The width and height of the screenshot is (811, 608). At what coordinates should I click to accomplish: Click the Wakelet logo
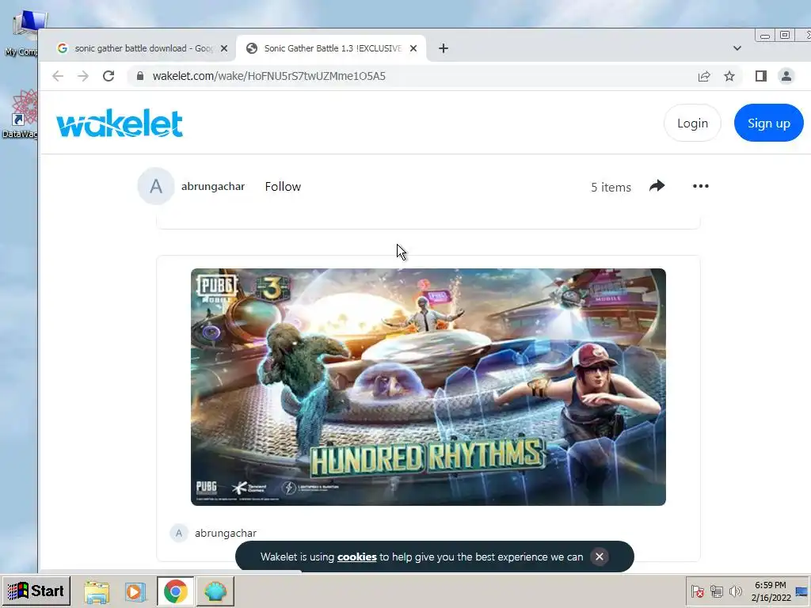[120, 123]
